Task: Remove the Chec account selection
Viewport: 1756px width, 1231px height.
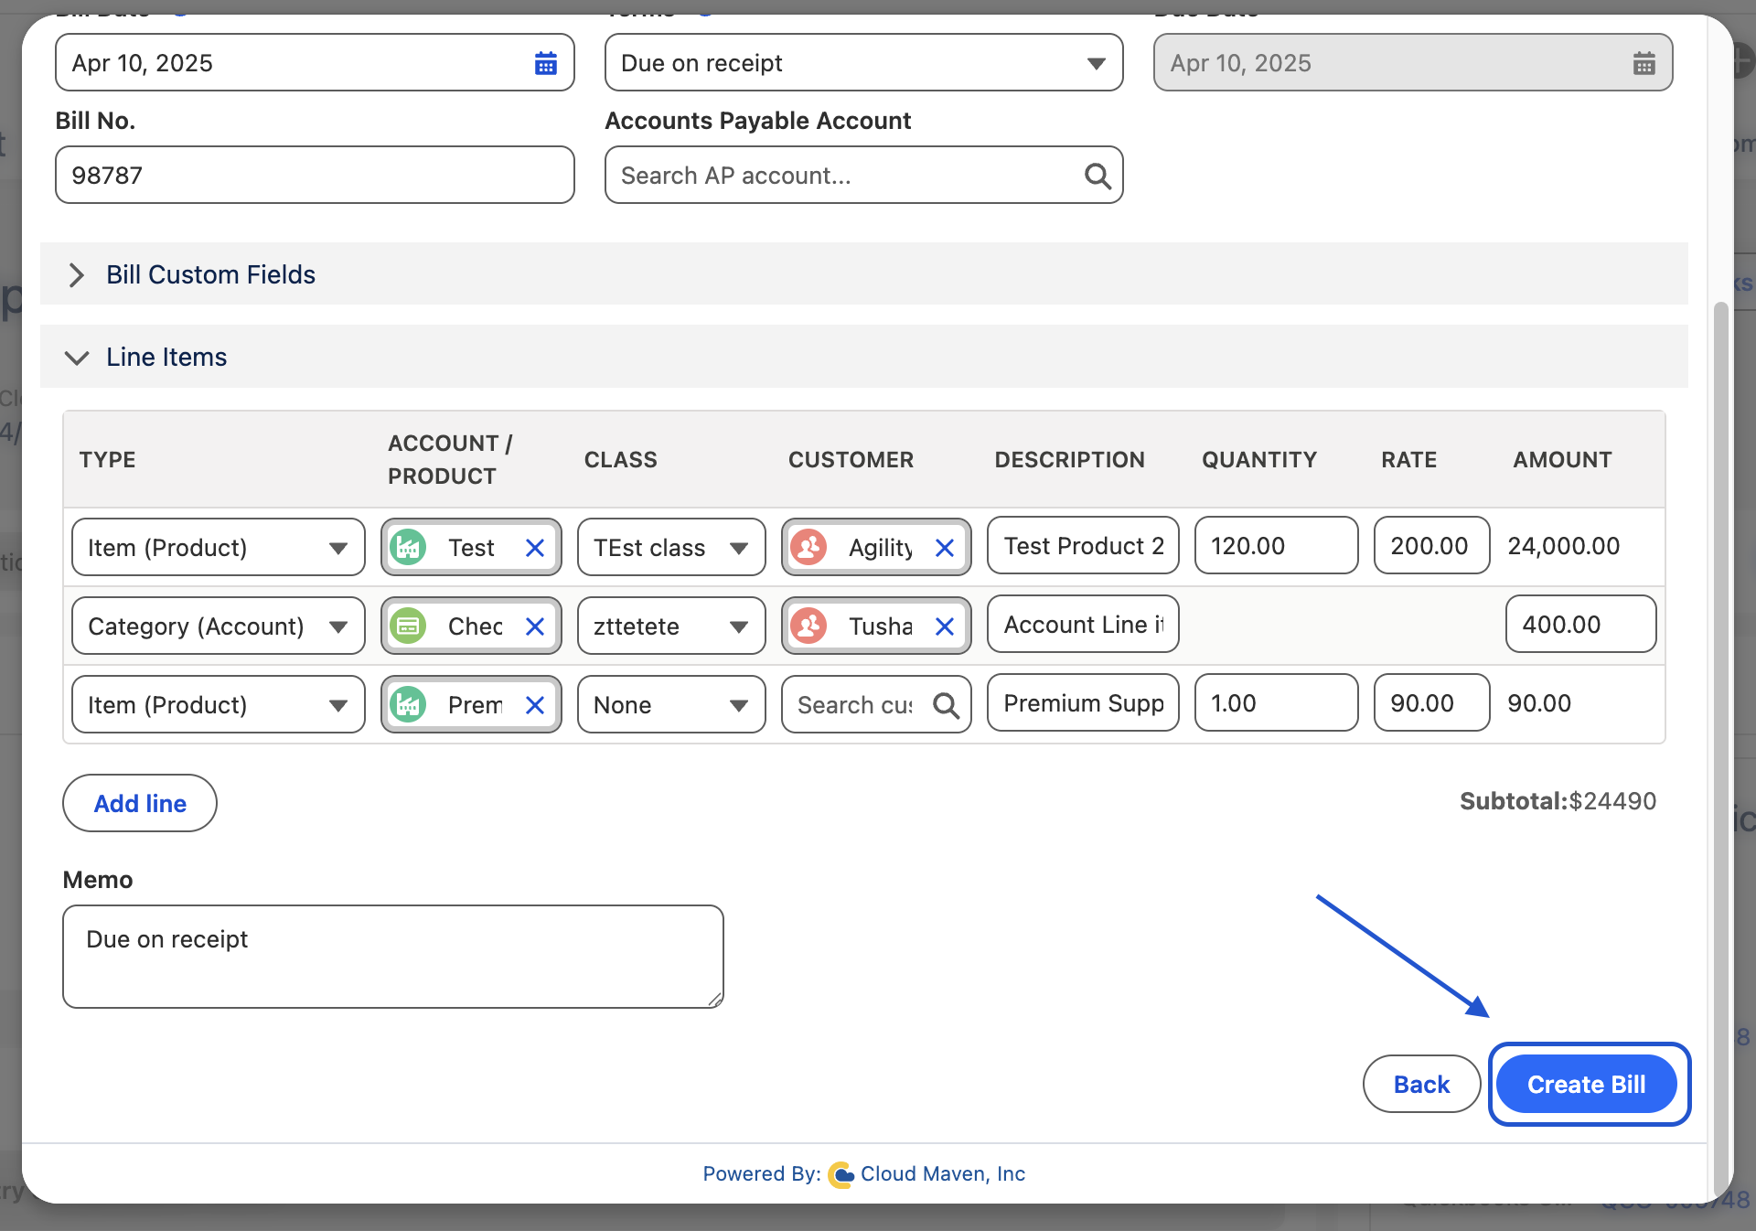Action: (x=535, y=626)
